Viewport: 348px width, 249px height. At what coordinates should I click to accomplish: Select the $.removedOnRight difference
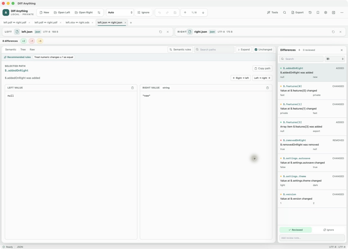click(312, 145)
